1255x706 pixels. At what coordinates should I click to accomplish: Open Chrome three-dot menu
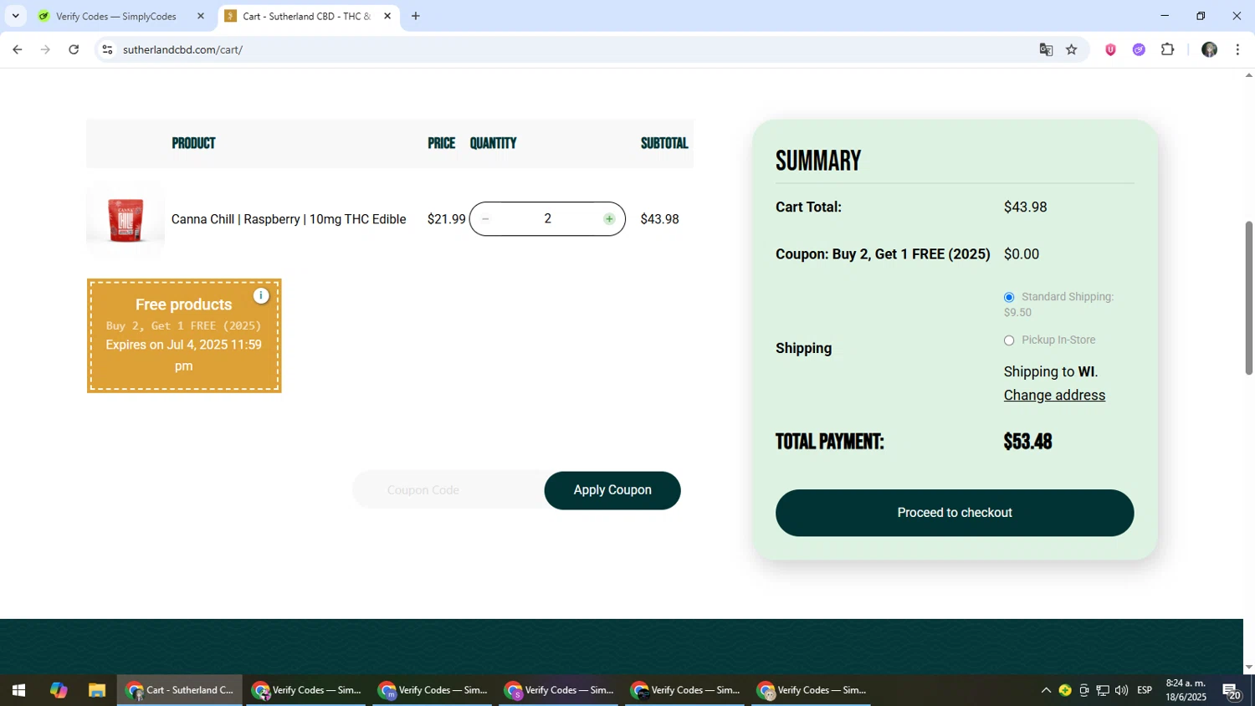pos(1237,49)
